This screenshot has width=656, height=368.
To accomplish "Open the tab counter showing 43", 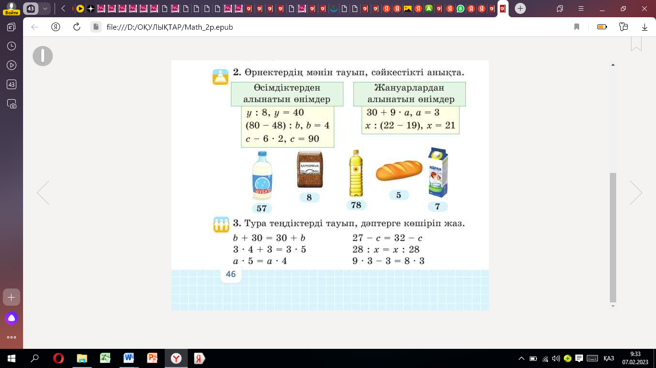I will tap(31, 9).
